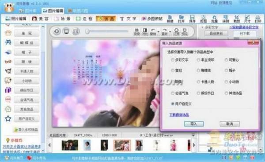This screenshot has width=265, height=162.
Task: Click the 打印 print icon
Action: point(258,19)
